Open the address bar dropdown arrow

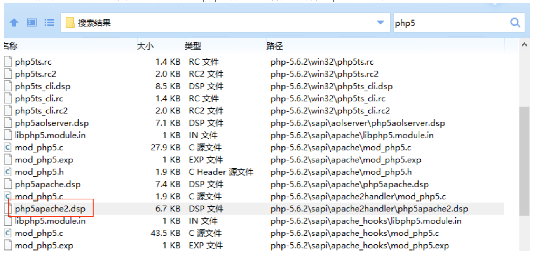point(381,23)
